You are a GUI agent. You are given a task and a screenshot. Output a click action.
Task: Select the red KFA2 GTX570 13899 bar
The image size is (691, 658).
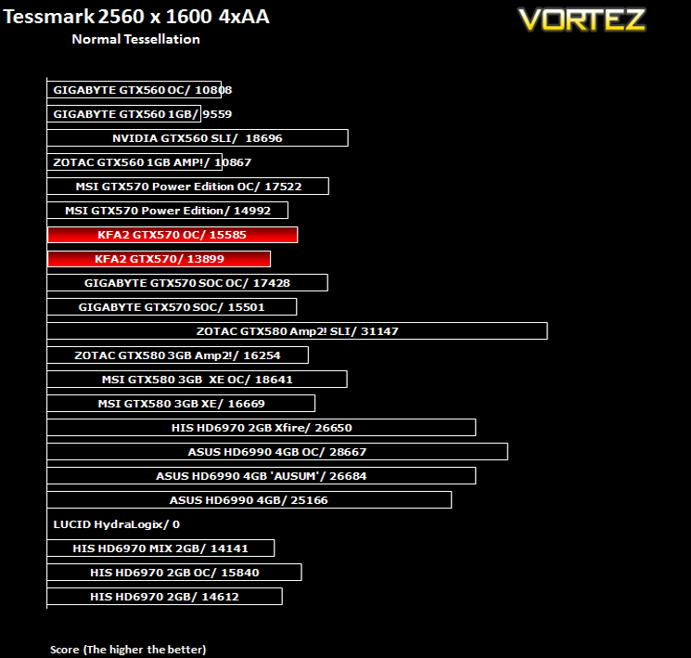coord(159,259)
